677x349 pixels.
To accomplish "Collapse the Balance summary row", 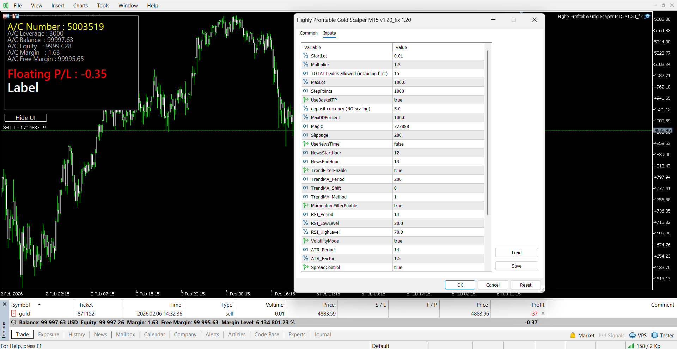I will 14,322.
